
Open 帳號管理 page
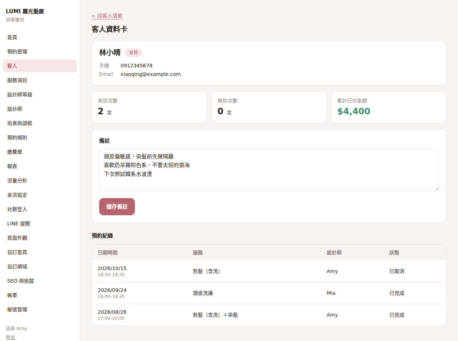40,309
